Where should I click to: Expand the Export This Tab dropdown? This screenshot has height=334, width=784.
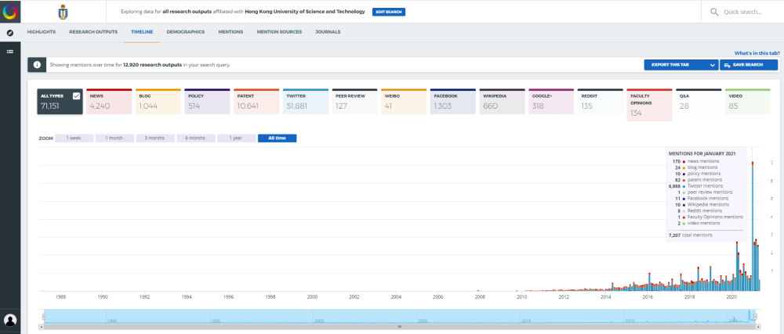point(712,65)
